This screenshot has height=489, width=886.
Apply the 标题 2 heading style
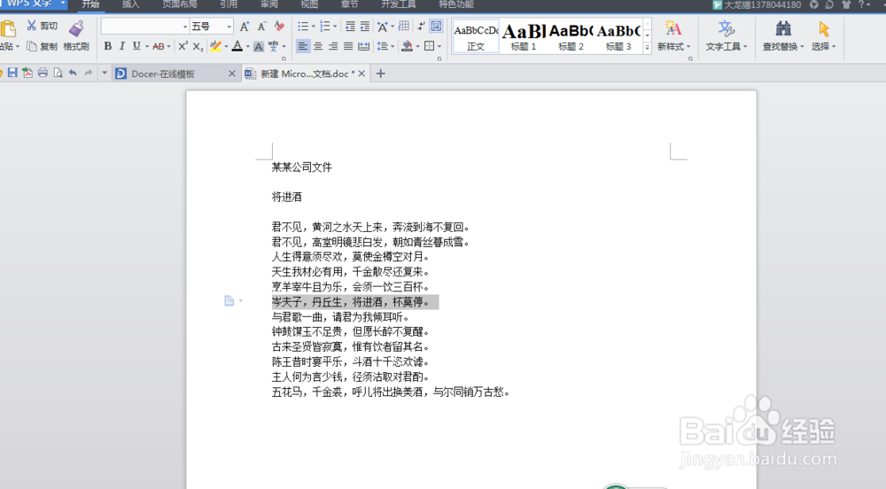(571, 36)
